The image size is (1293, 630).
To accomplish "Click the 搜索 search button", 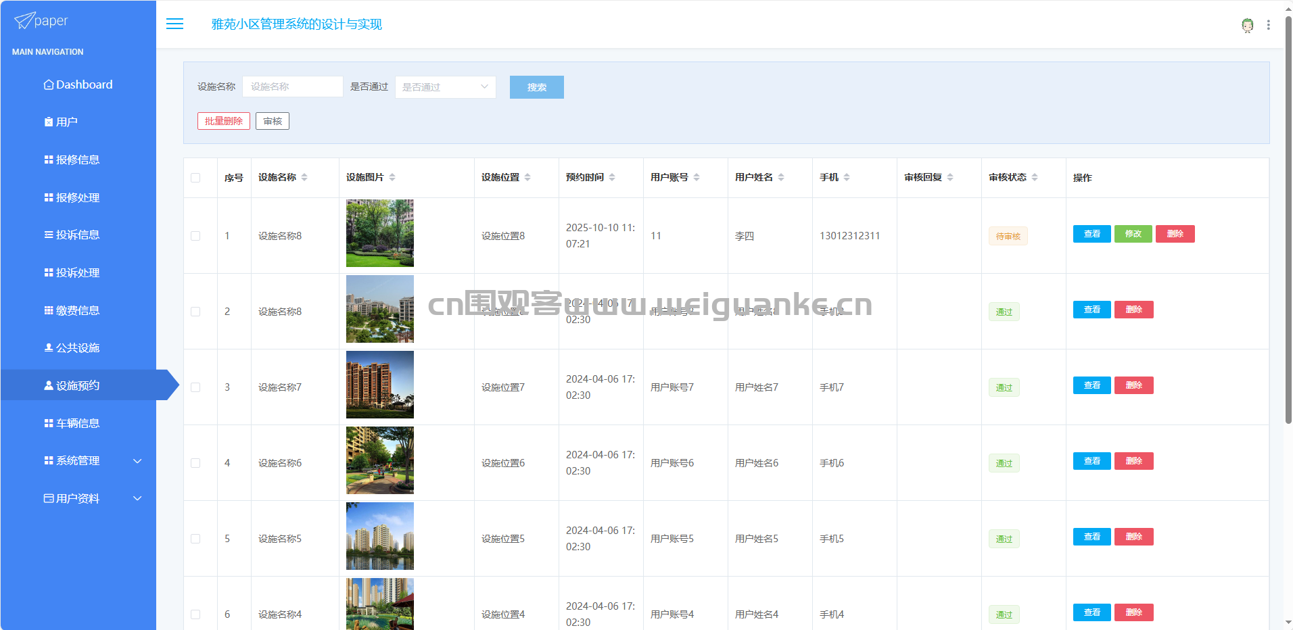I will point(536,87).
